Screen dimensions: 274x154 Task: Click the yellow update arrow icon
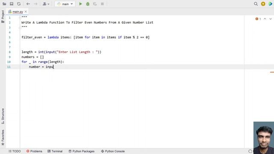(x=263, y=4)
